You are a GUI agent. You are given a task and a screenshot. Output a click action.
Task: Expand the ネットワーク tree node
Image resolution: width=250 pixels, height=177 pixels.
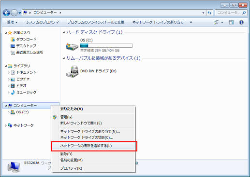pos(6,125)
